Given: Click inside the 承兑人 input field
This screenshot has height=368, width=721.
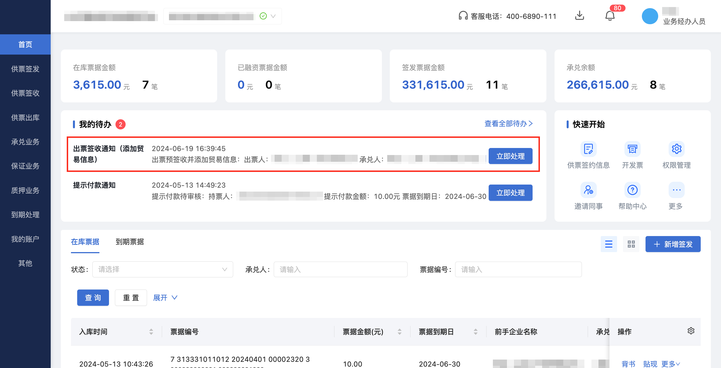Looking at the screenshot, I should coord(340,269).
